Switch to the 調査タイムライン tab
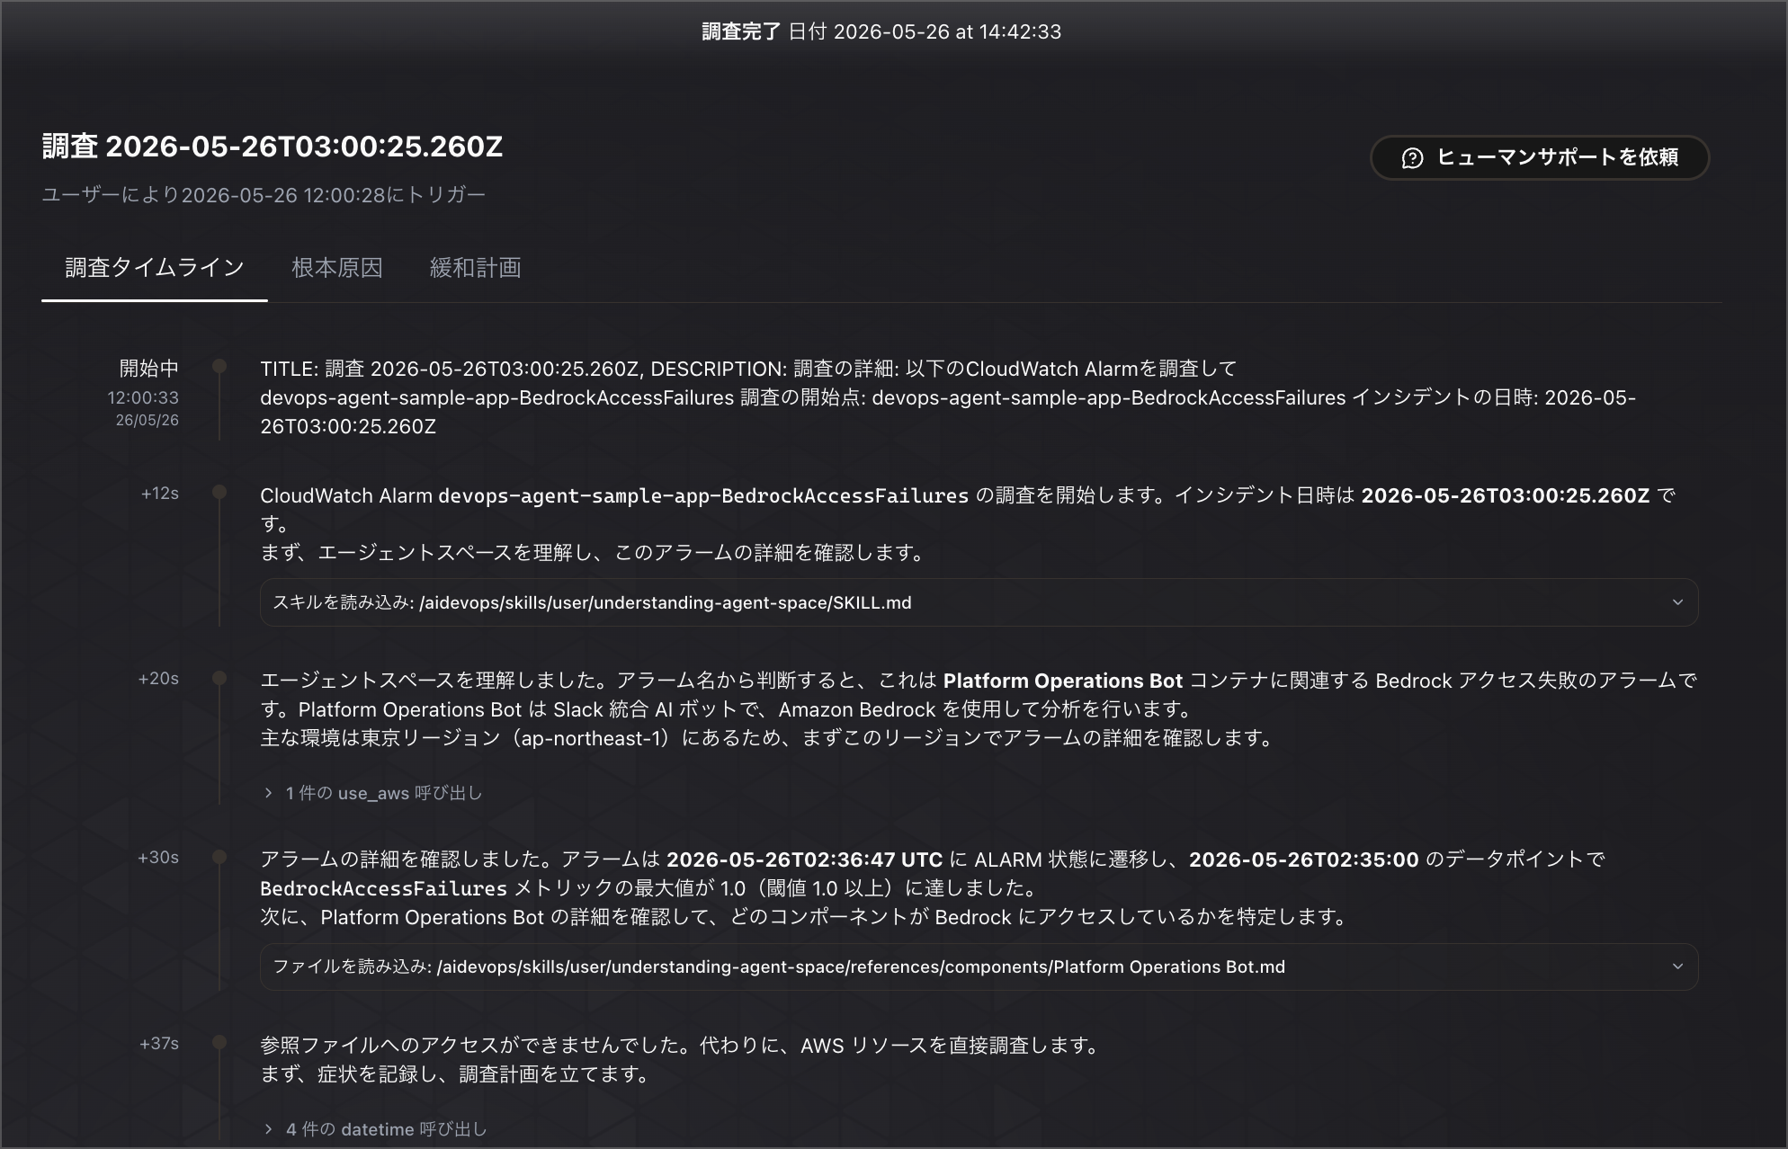The width and height of the screenshot is (1788, 1149). click(x=155, y=268)
